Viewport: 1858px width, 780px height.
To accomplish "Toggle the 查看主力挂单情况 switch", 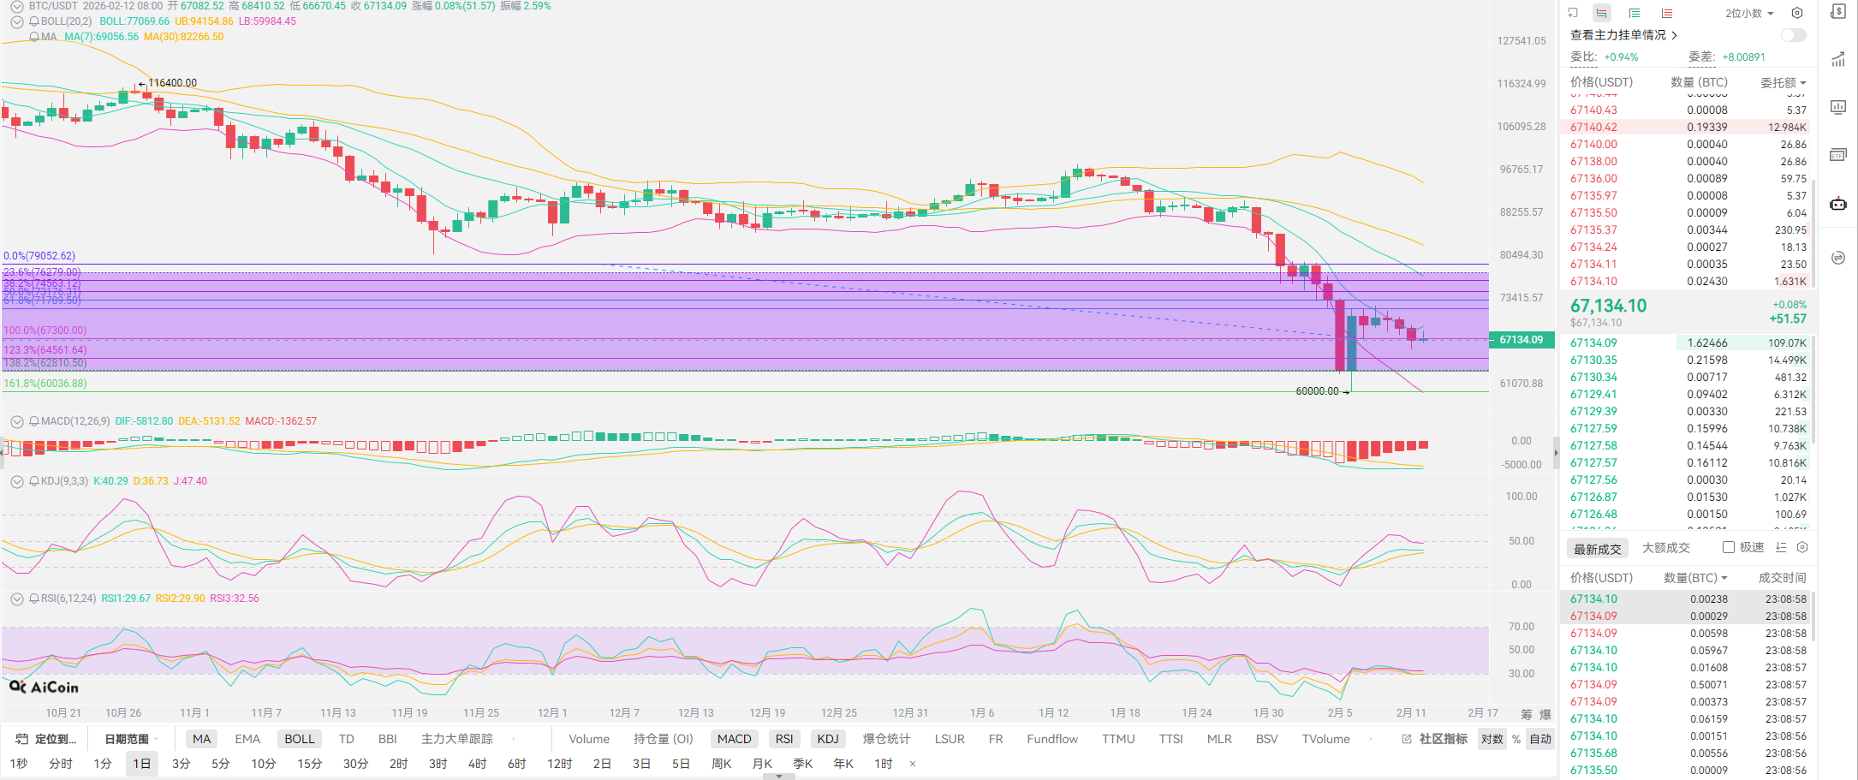I will point(1793,35).
